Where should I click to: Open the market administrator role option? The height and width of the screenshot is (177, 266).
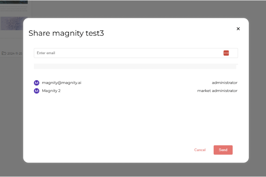coord(217,91)
